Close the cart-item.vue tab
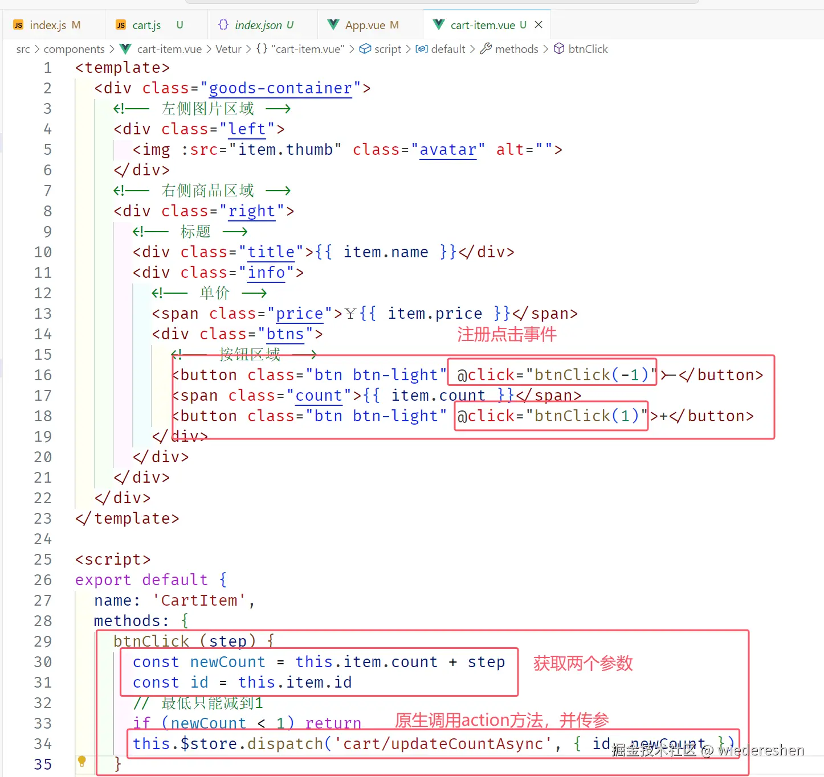824x777 pixels. pos(539,25)
